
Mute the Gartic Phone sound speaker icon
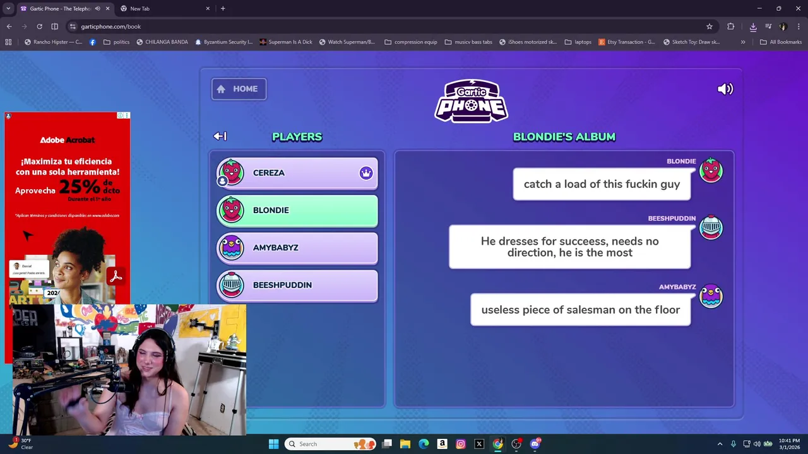725,89
